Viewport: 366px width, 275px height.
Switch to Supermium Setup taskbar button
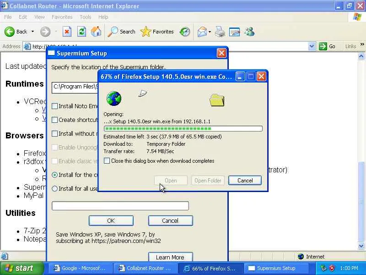pyautogui.click(x=275, y=268)
